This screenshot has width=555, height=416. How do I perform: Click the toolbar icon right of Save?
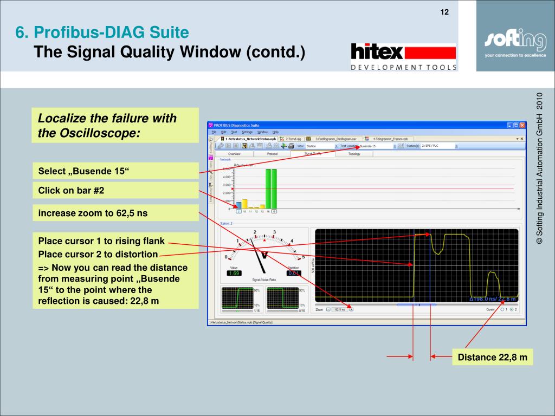[x=253, y=146]
